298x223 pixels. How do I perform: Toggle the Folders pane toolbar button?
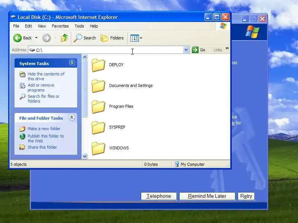112,38
